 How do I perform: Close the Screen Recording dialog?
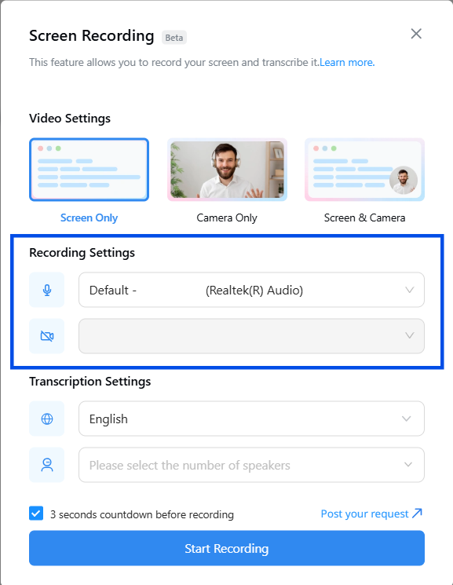pos(416,34)
